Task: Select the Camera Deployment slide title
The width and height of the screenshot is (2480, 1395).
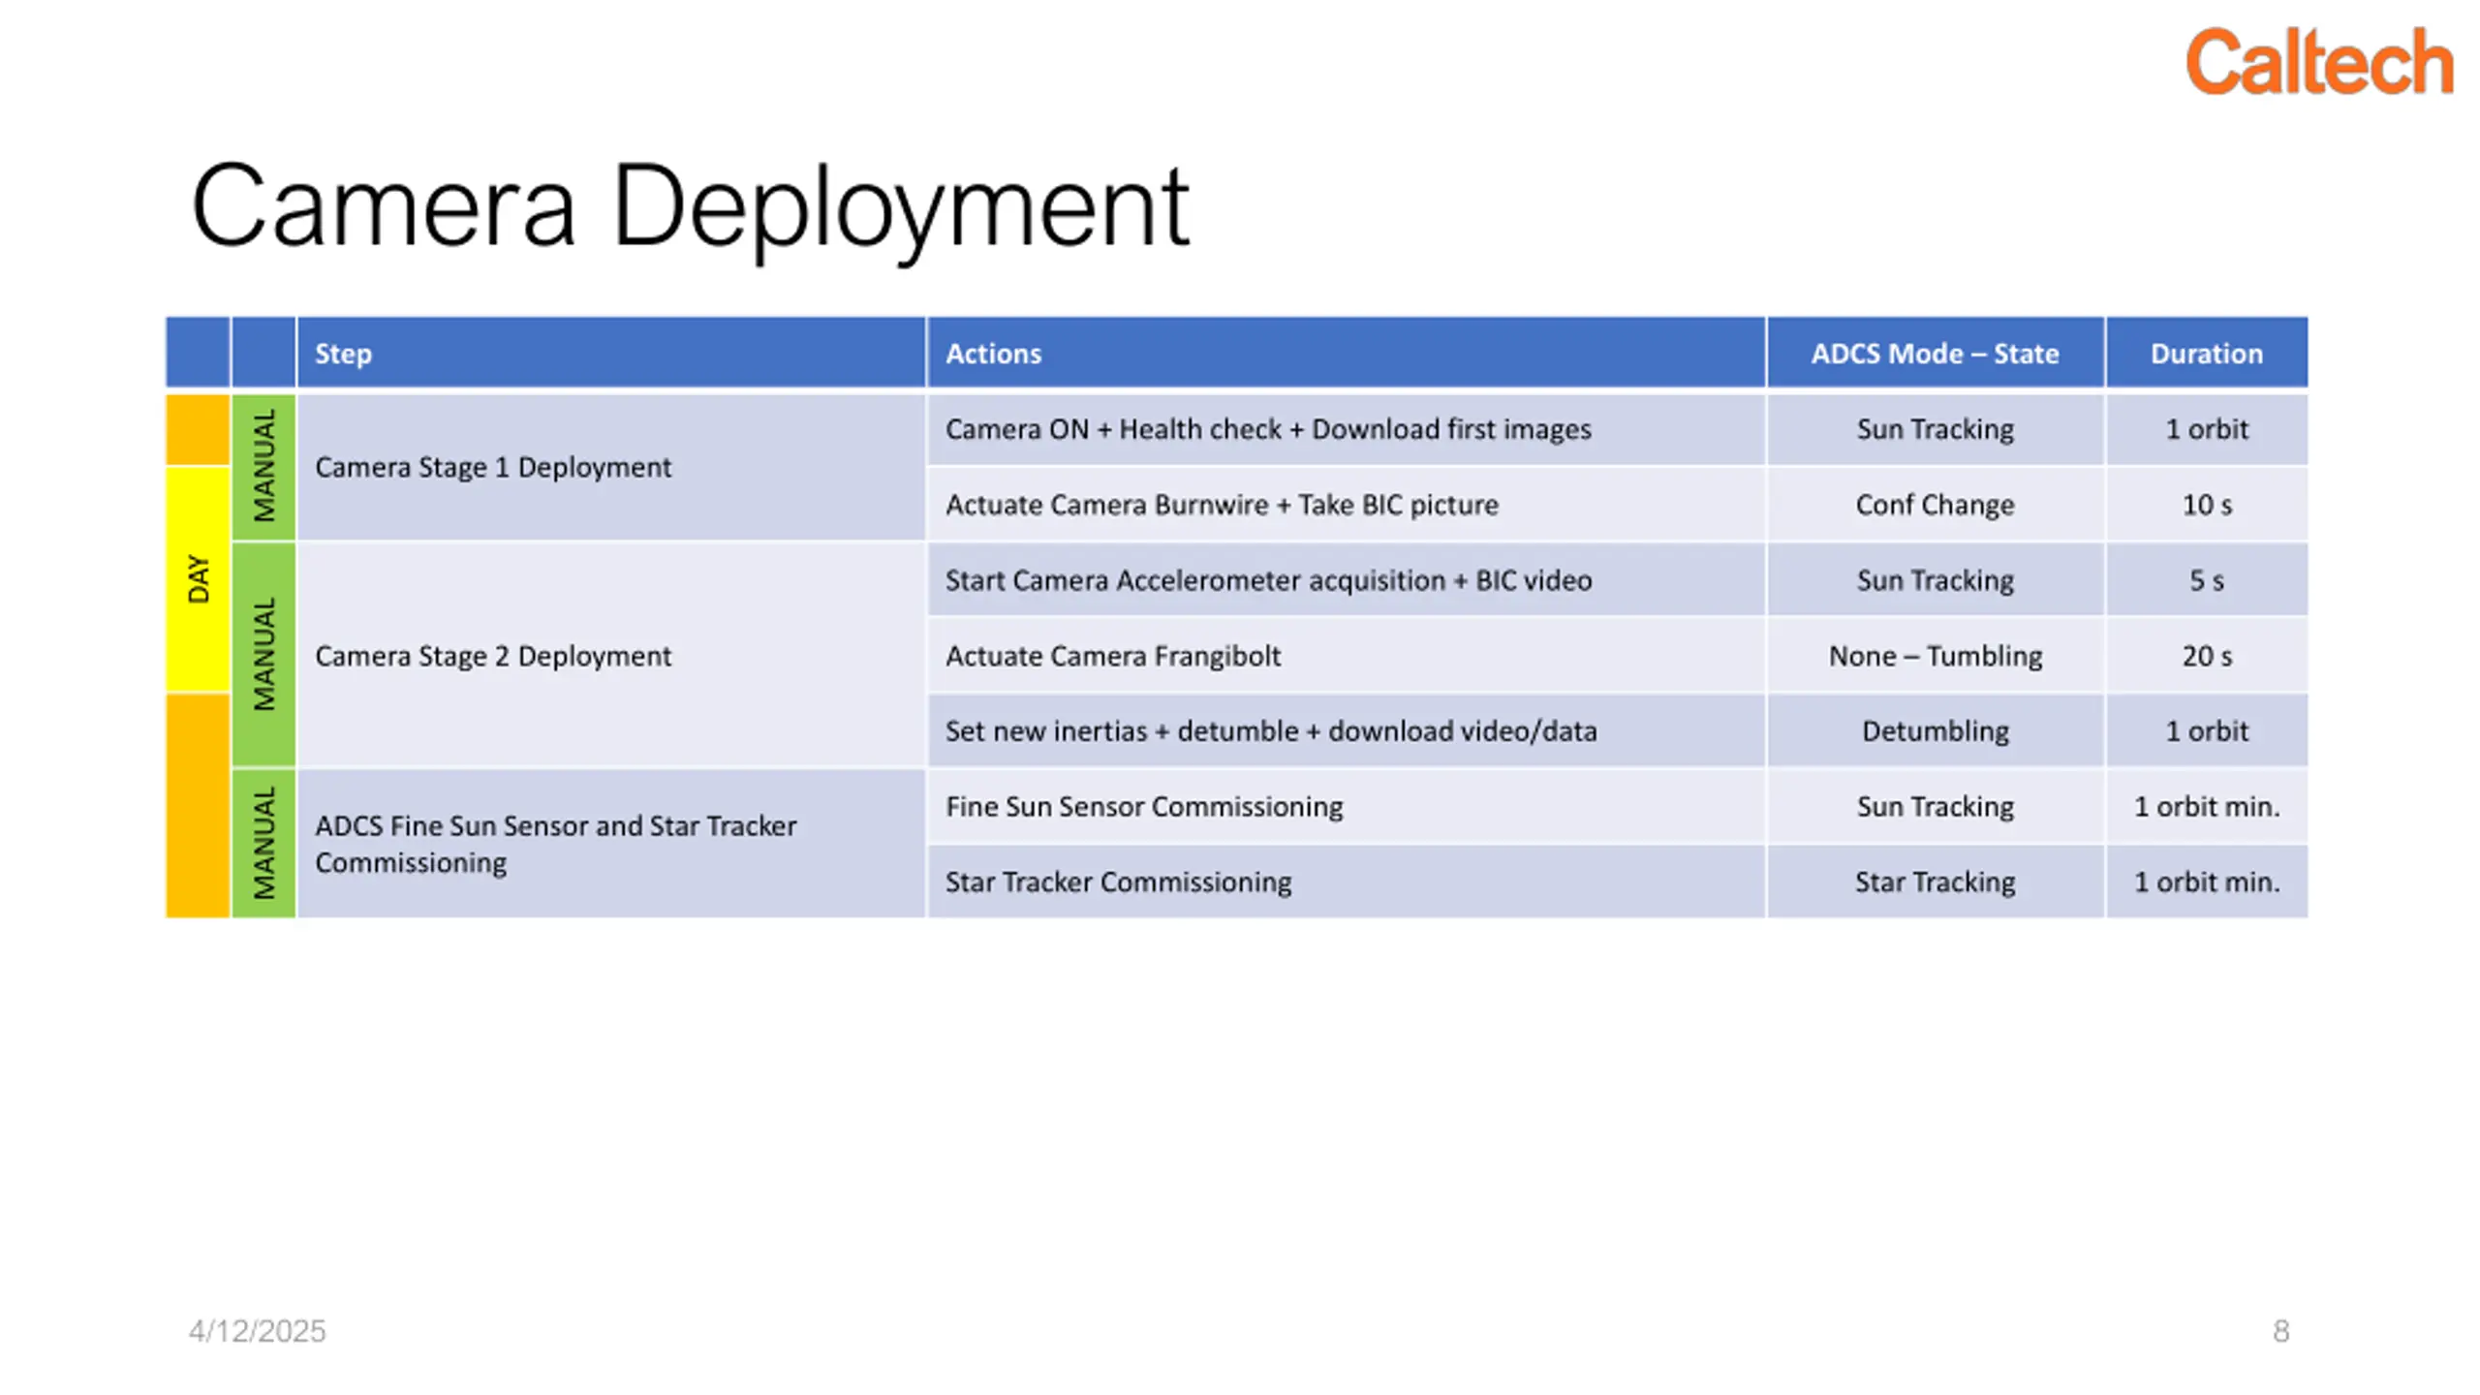Action: 690,205
